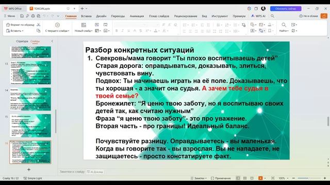Viewport: 330px width, 185px height.
Task: Click the Text Box icon in ribbon
Action: pos(252,31)
